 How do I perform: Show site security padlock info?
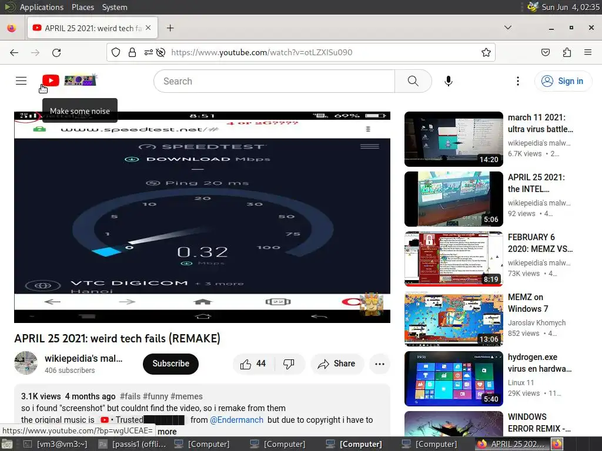coord(132,52)
